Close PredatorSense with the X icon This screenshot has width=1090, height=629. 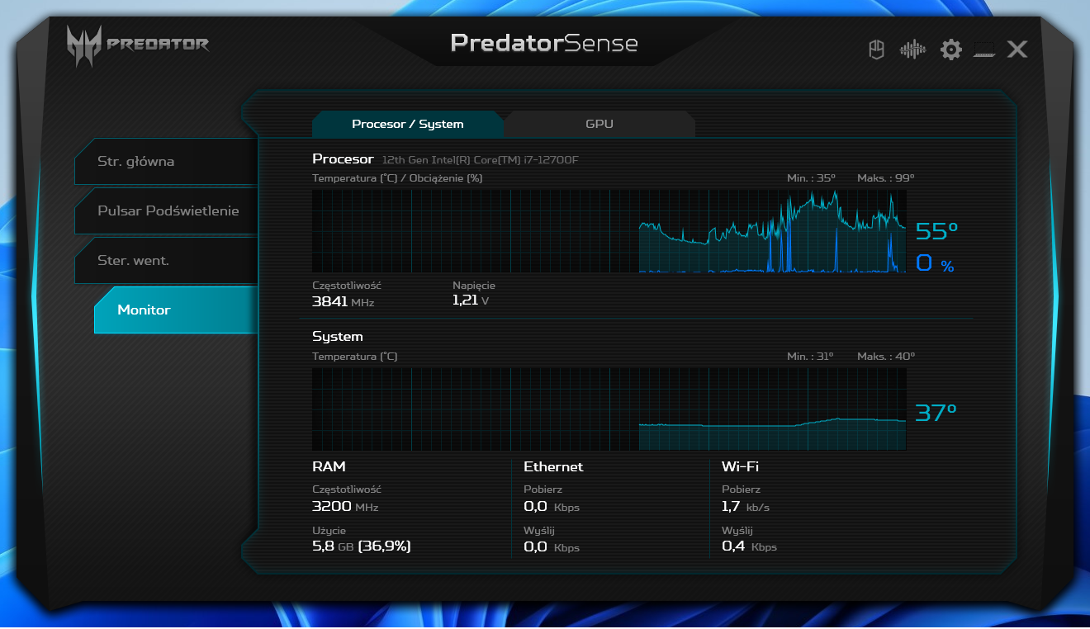coord(1017,50)
